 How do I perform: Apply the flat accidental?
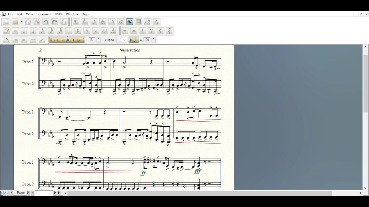click(x=87, y=31)
